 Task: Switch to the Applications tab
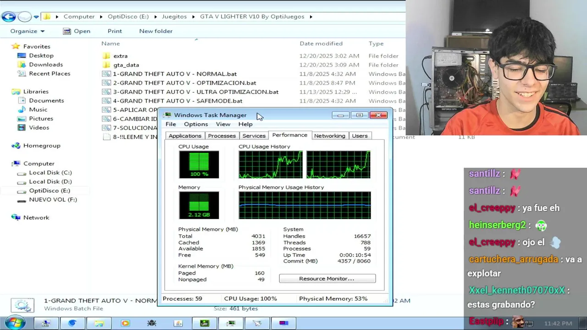pyautogui.click(x=185, y=136)
